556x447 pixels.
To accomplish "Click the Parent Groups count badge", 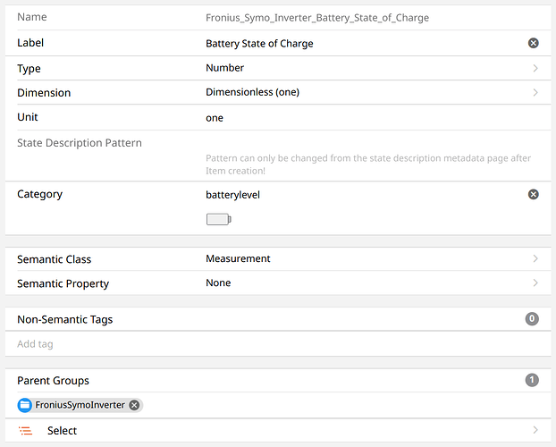I will point(532,381).
